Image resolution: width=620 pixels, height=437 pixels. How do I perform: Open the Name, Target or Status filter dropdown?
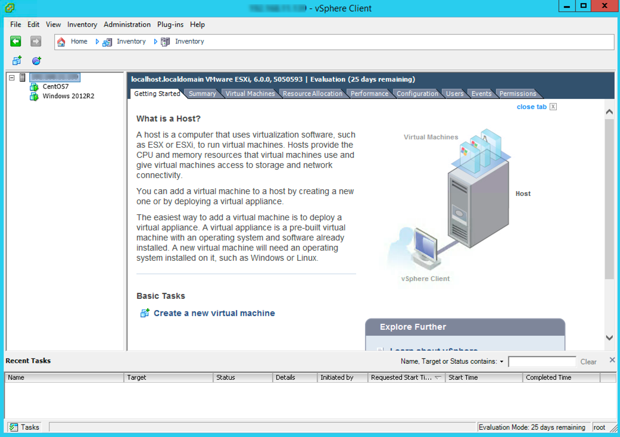coord(501,361)
